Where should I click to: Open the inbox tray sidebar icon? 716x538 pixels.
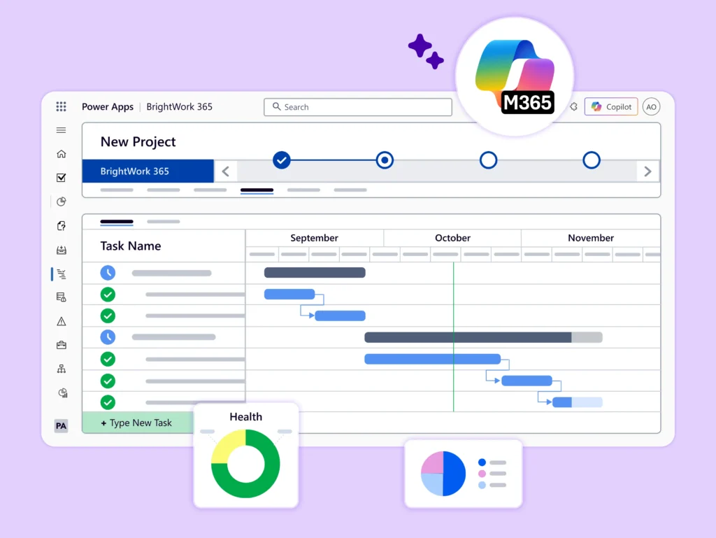click(62, 250)
